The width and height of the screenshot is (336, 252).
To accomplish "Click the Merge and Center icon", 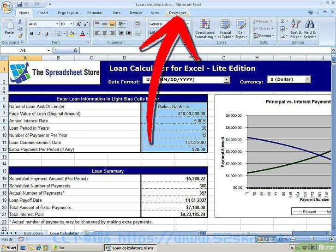I will tap(138, 33).
